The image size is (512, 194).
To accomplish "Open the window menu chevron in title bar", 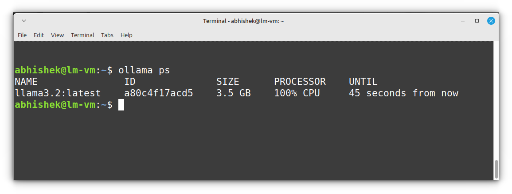I will (x=23, y=21).
